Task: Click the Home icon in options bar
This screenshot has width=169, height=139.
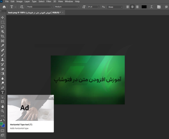Action: (x=4, y=7)
